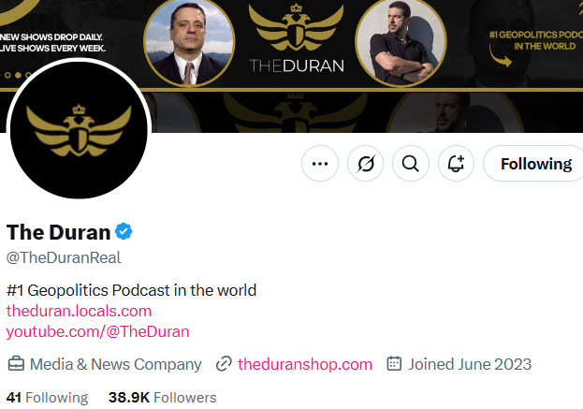
Task: Click the briefcase Media & News Company icon
Action: tap(16, 364)
